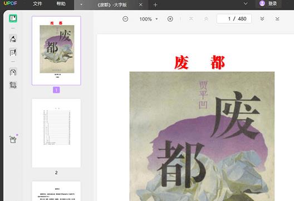
Task: Select the third page thumbnail
Action: [56, 191]
